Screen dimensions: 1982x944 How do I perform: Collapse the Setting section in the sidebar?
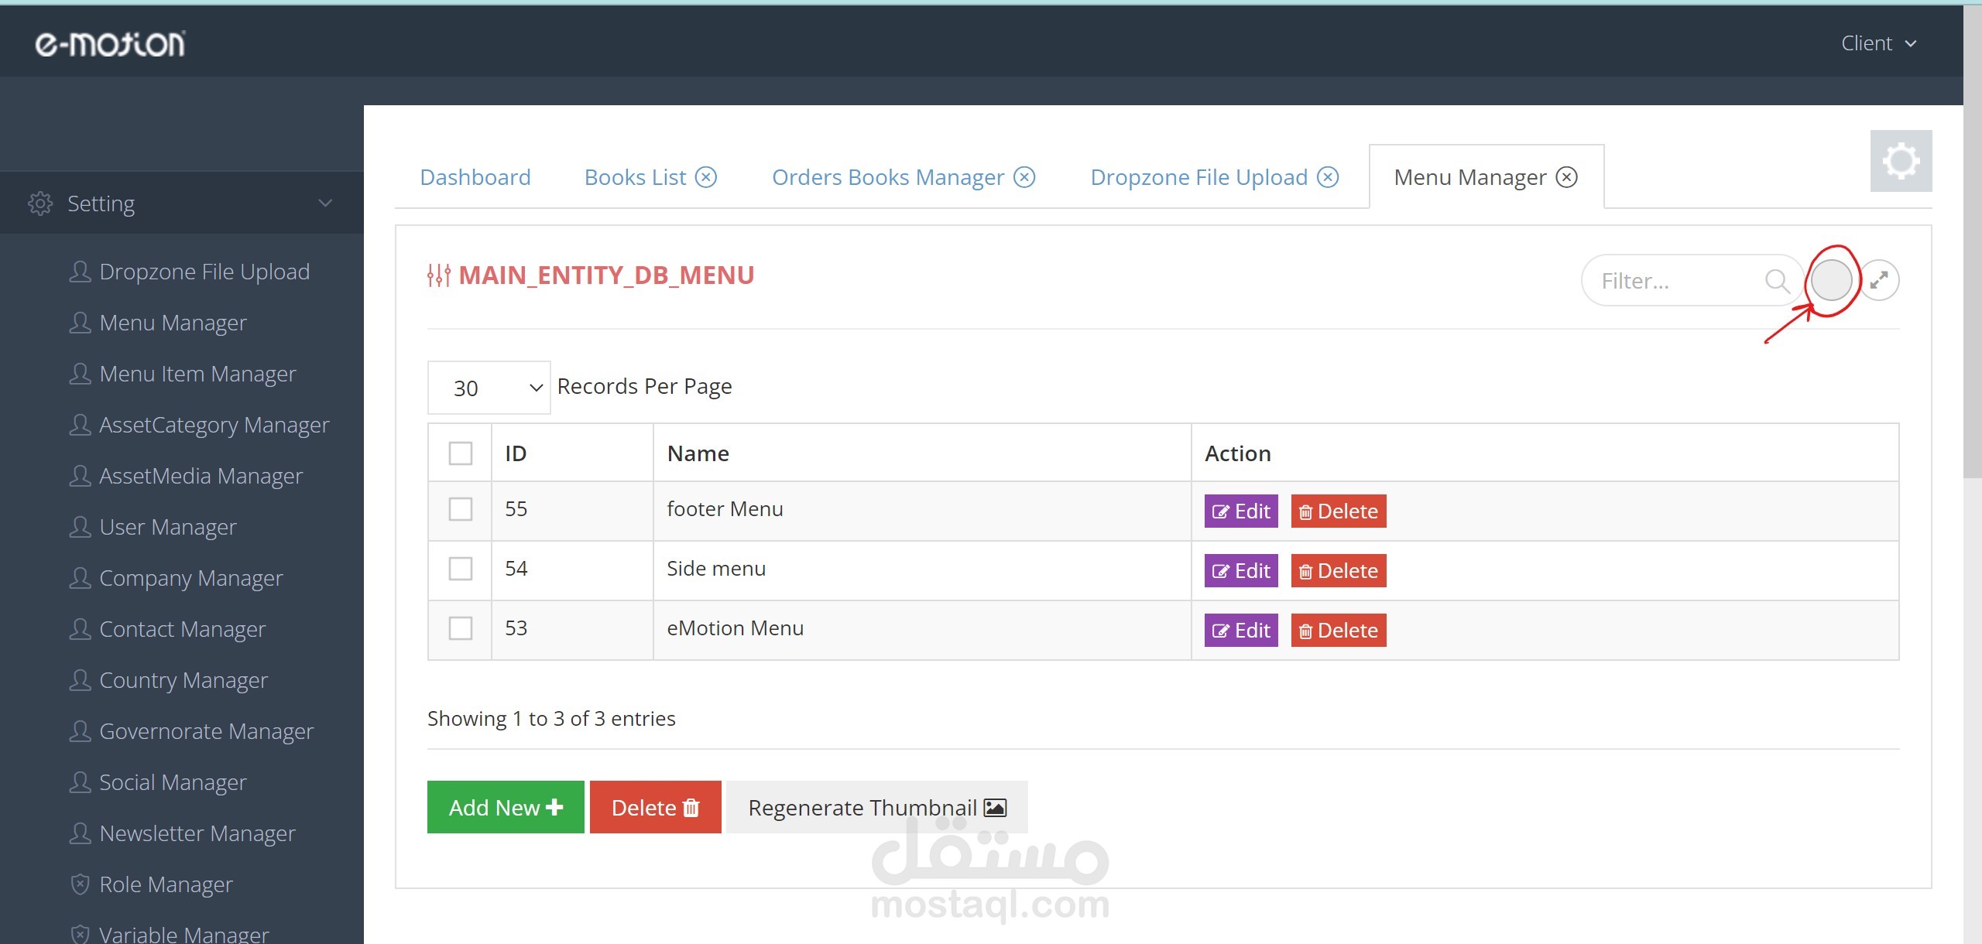point(324,203)
